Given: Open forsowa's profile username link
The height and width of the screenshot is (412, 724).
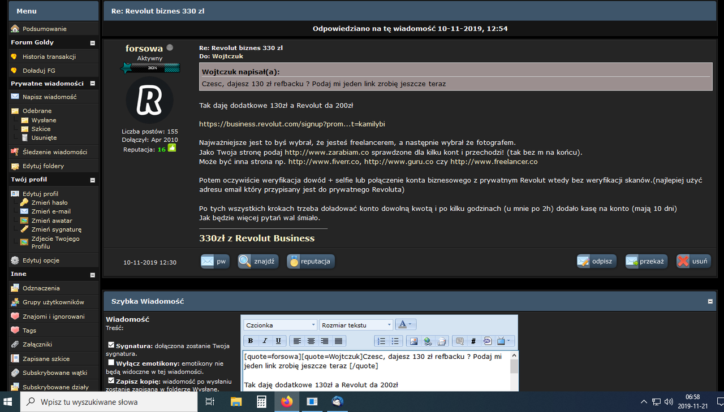Looking at the screenshot, I should [x=144, y=49].
